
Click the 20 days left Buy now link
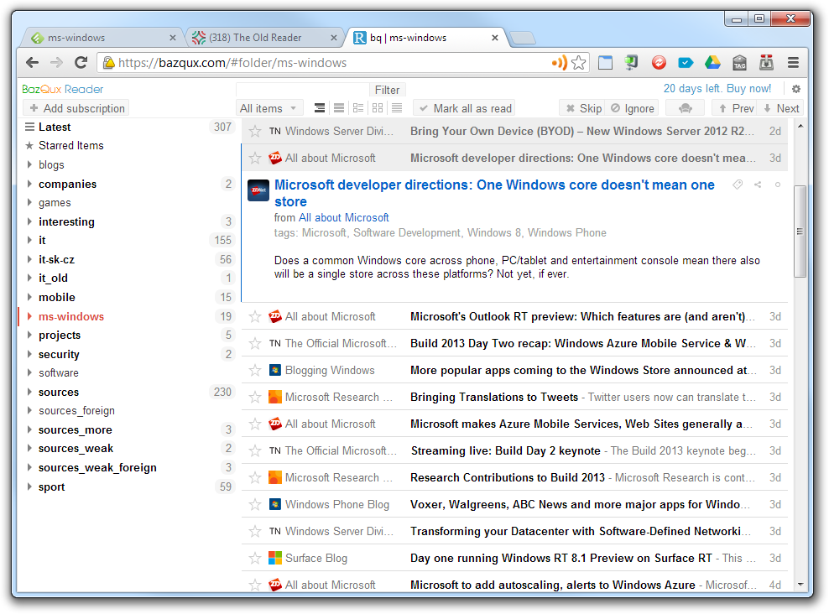[x=717, y=89]
